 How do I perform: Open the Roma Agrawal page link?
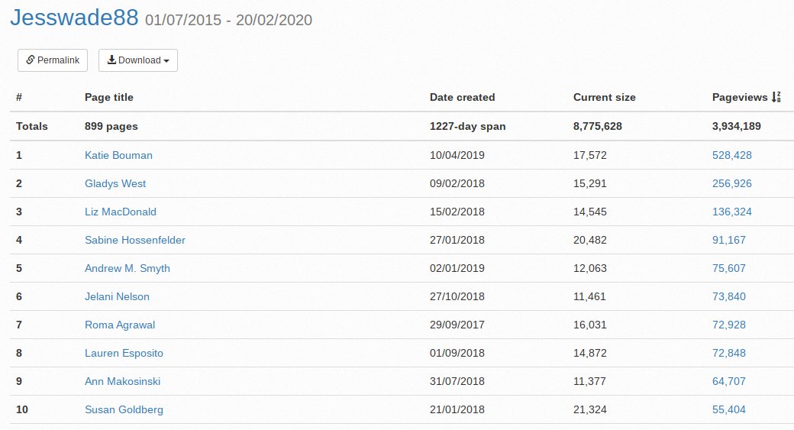(x=120, y=325)
